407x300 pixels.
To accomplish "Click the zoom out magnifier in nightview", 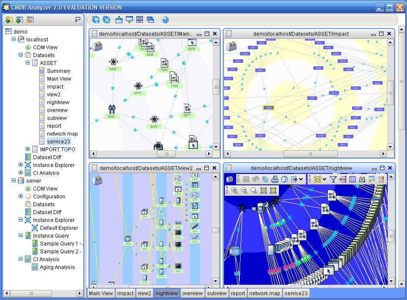I will point(244,191).
